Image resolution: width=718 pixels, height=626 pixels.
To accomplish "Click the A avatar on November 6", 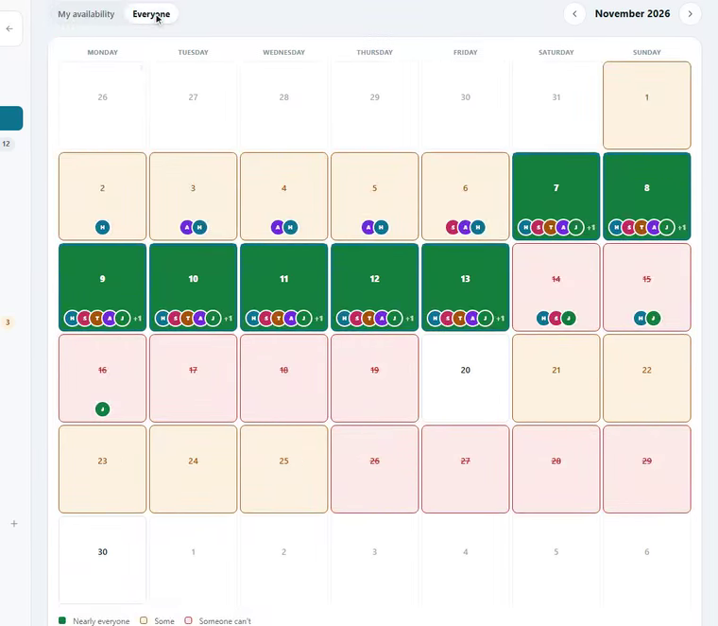I will (x=465, y=227).
